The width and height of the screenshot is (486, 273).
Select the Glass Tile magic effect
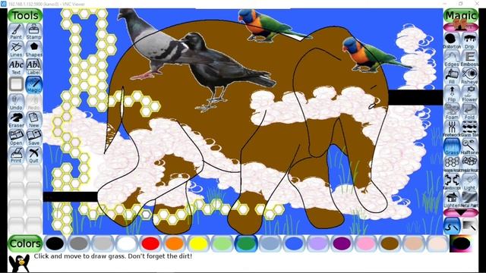tap(469, 129)
